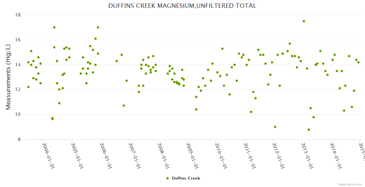The image size is (365, 187).
Task: Click the 17 mg/L point in late 2005
Action: pyautogui.click(x=98, y=27)
